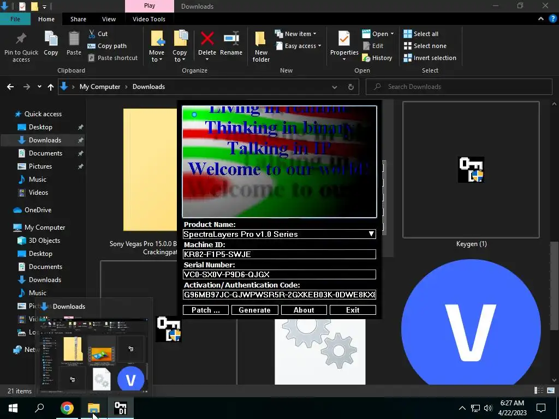Viewport: 559px width, 419px height.
Task: Click the Machine ID field
Action: [279, 254]
